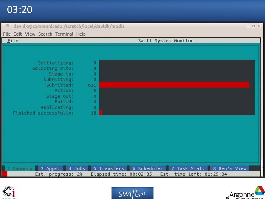Switch to the 8 Ben's View tab
This screenshot has width=265, height=199.
click(x=230, y=168)
